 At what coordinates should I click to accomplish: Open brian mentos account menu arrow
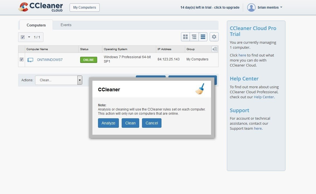click(x=281, y=7)
